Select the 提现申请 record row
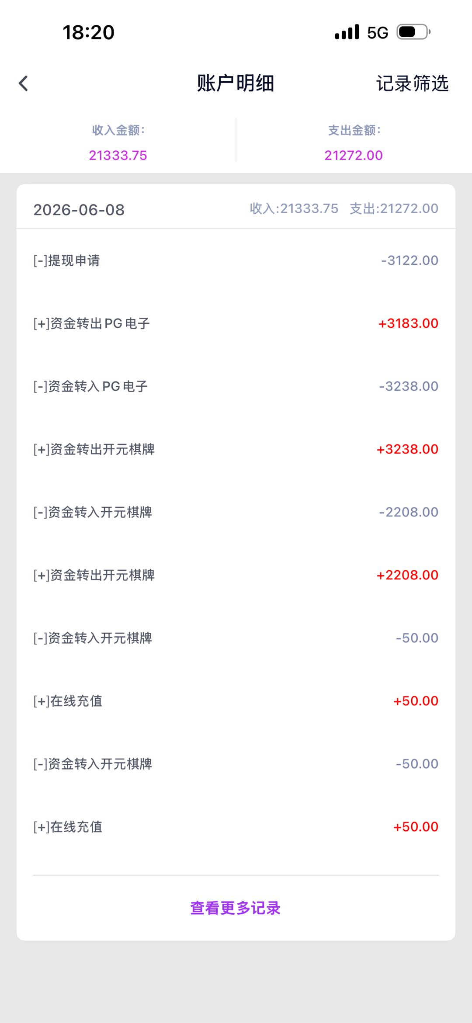This screenshot has height=1023, width=472. [236, 260]
